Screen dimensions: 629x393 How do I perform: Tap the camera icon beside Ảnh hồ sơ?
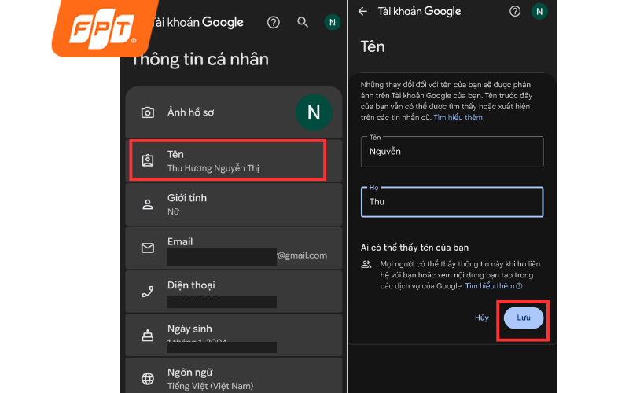(148, 112)
